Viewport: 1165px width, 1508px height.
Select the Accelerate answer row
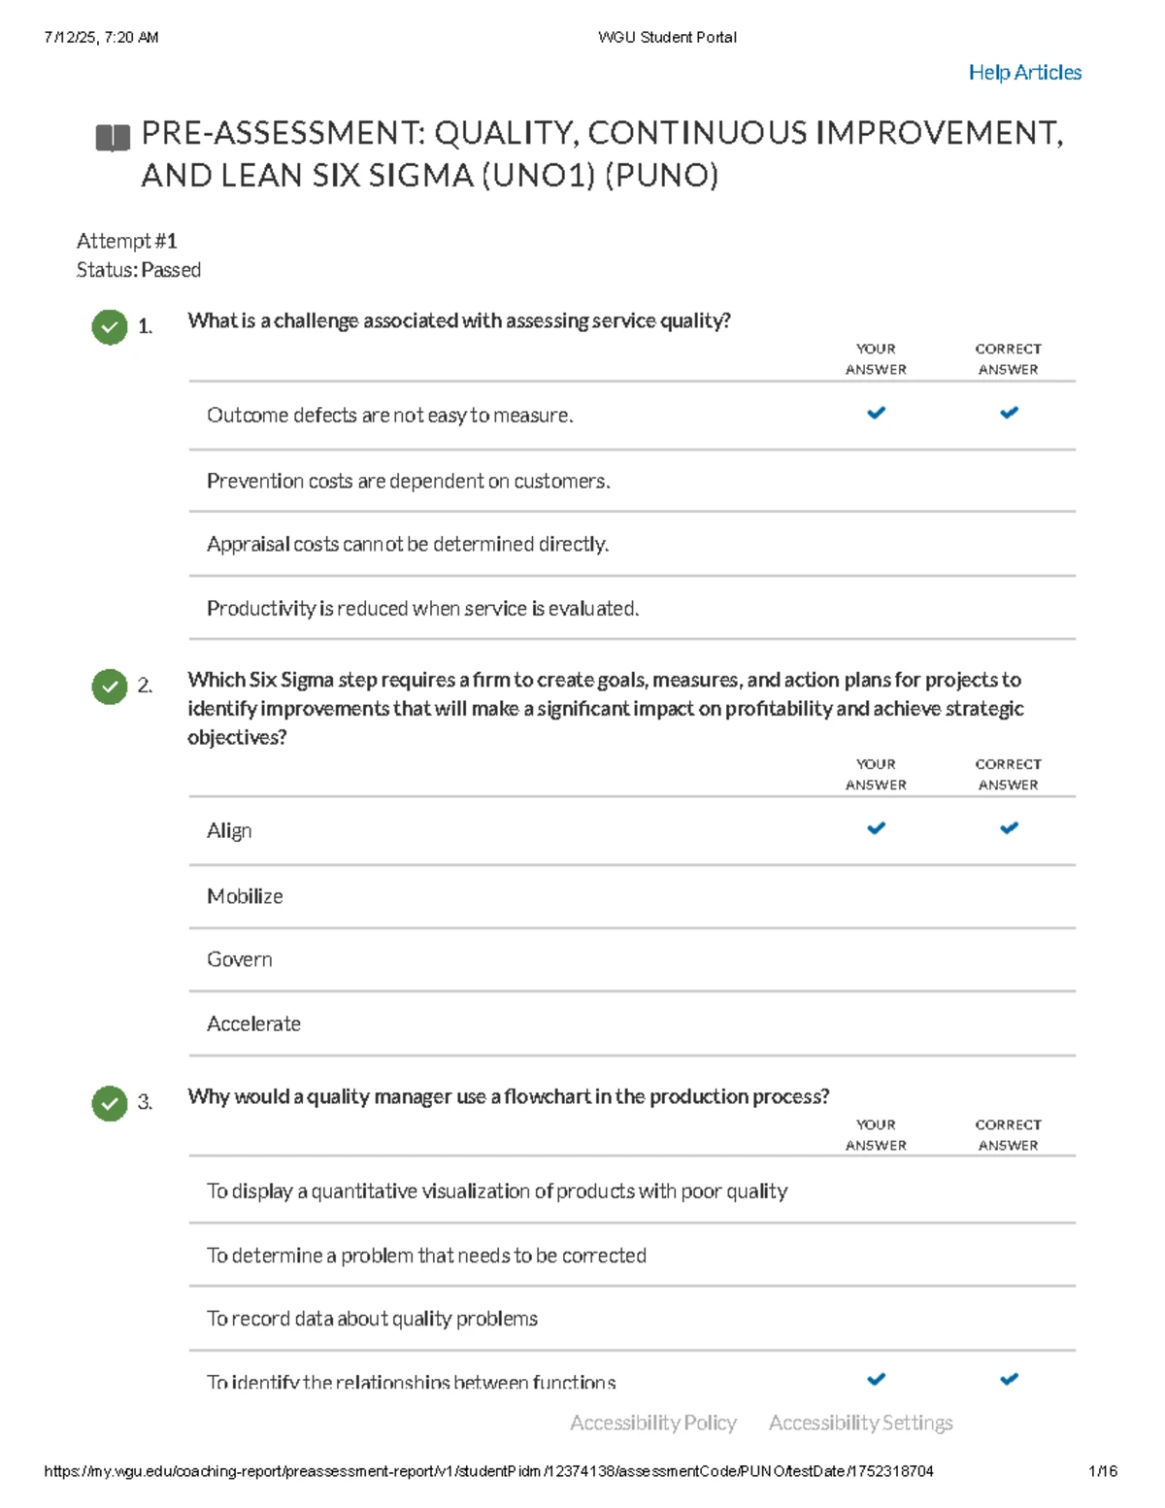click(x=253, y=1024)
